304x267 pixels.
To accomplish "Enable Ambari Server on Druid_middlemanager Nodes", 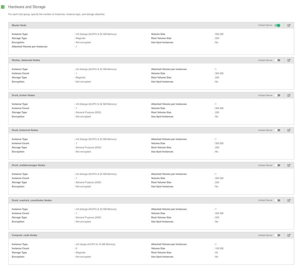I will pyautogui.click(x=277, y=165).
